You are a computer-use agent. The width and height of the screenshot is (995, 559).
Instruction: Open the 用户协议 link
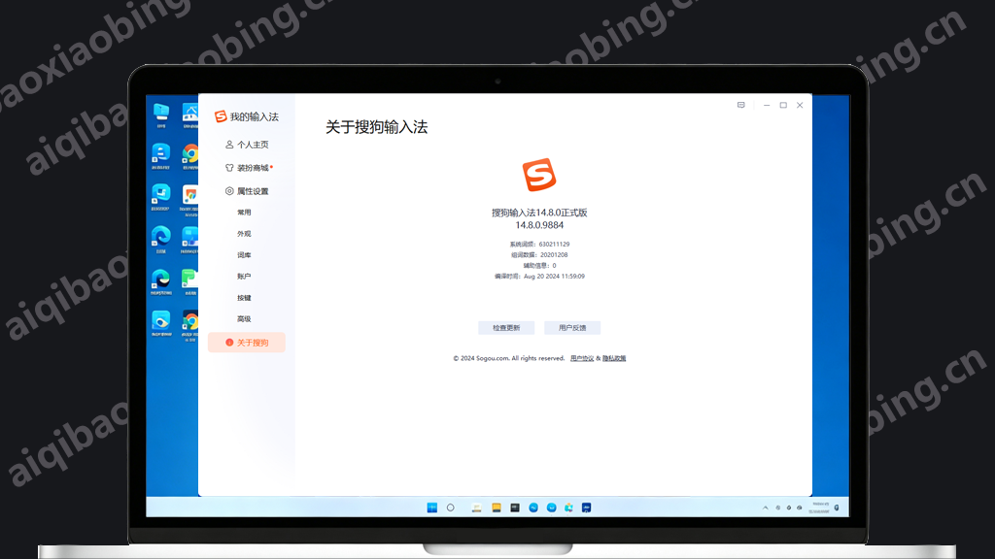coord(582,358)
